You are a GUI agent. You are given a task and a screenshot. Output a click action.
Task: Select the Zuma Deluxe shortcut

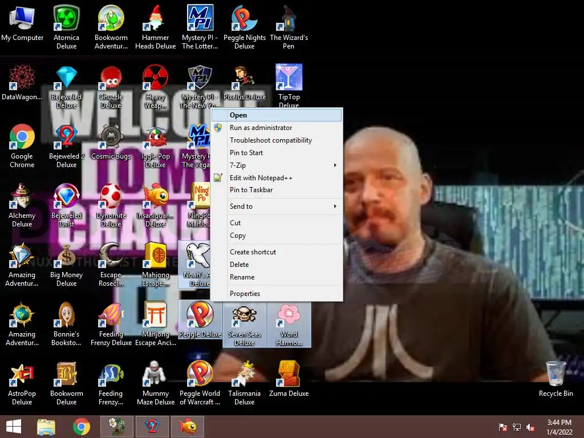point(289,379)
